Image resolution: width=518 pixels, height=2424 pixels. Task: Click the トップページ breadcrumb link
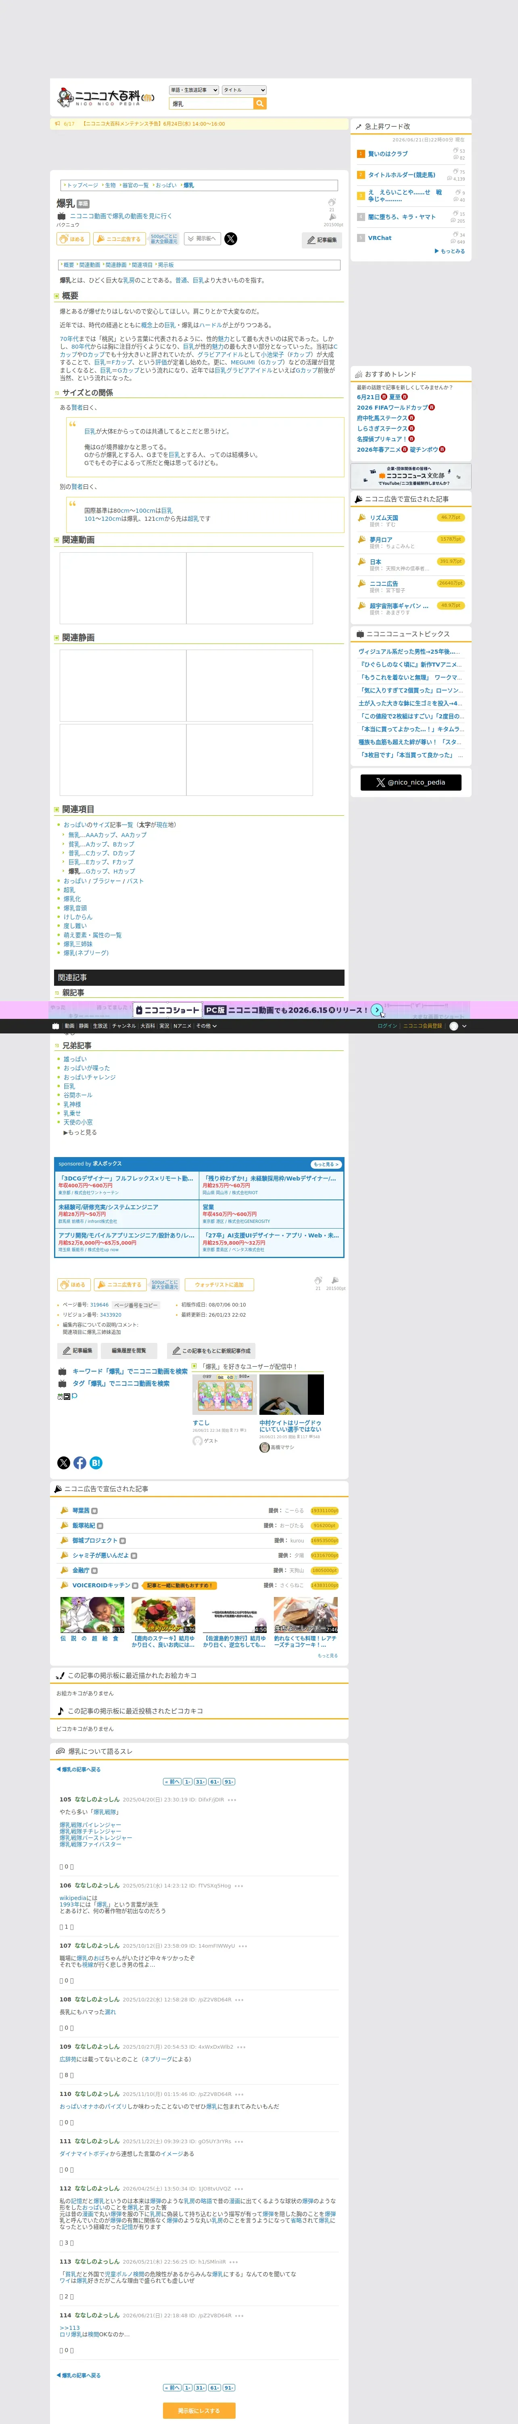[x=82, y=185]
